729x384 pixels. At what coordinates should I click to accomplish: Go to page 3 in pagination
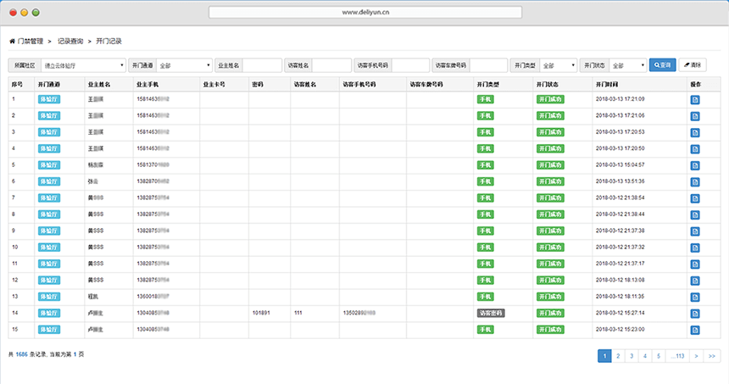tap(632, 356)
